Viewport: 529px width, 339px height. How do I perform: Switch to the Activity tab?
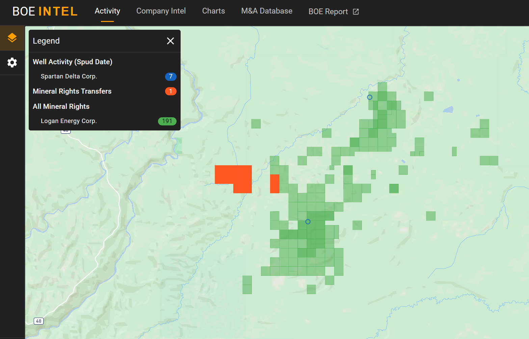pos(107,11)
